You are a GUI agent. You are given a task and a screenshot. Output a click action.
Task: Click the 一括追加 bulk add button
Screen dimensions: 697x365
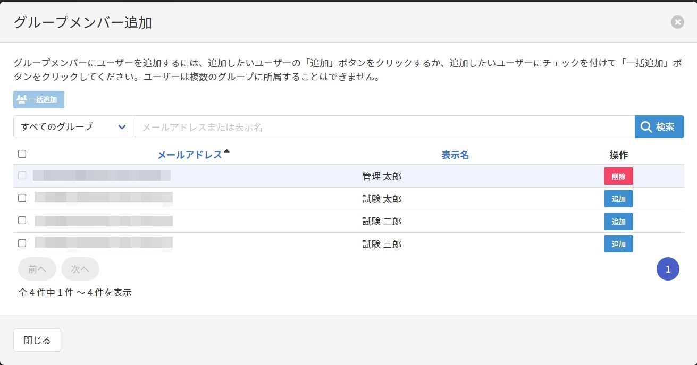(39, 99)
